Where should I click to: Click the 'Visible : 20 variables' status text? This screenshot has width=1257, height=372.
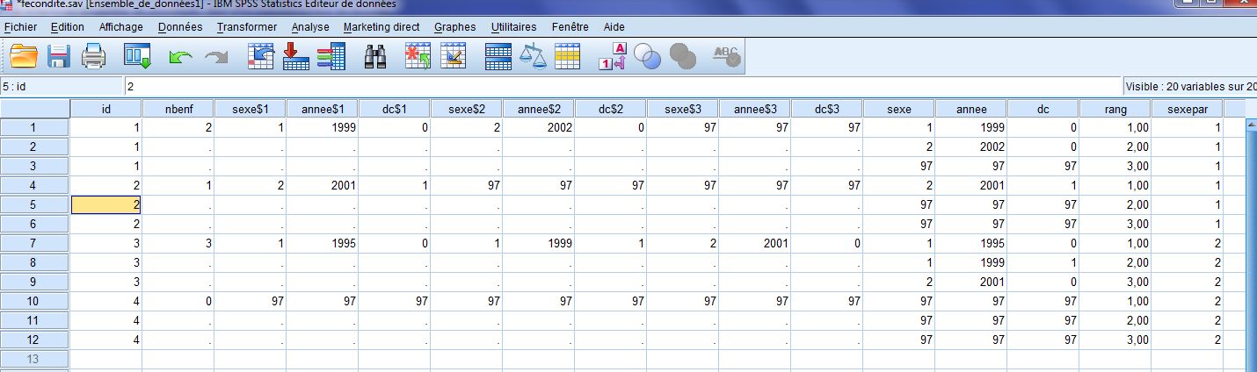click(1191, 87)
